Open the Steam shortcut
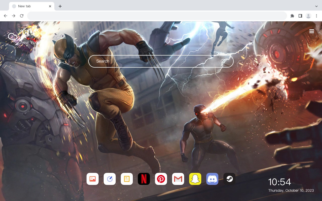This screenshot has width=322, height=201. pyautogui.click(x=229, y=179)
